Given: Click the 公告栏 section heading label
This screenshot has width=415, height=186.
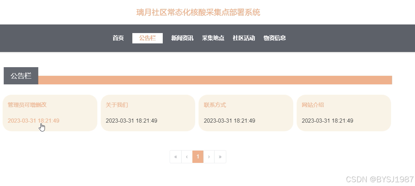Looking at the screenshot, I should pos(21,76).
